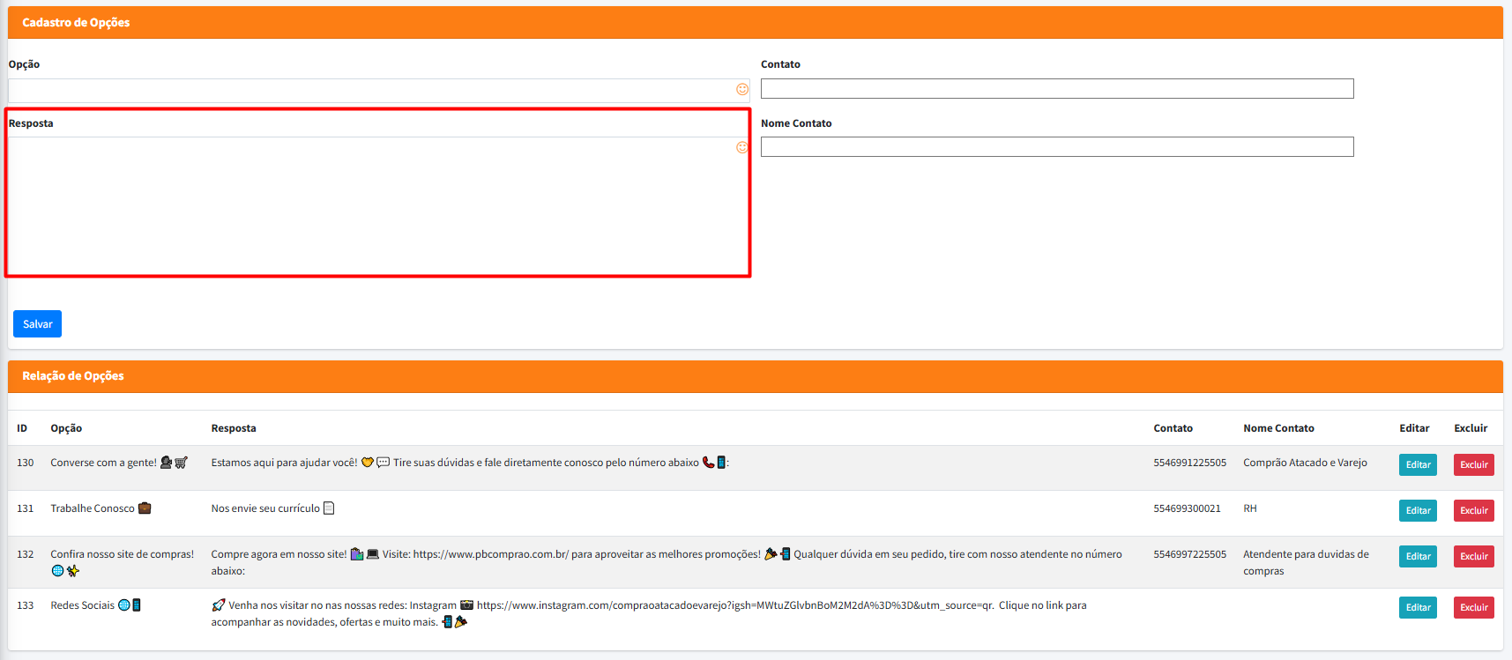The height and width of the screenshot is (660, 1512).
Task: Click the rocket emoji in row 133
Action: [x=219, y=605]
